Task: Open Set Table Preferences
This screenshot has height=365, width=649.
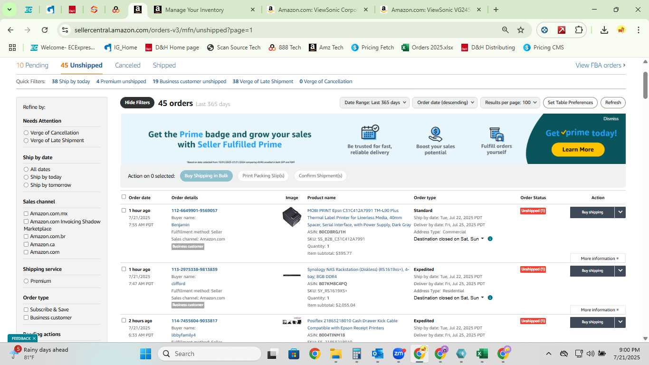Action: tap(570, 103)
